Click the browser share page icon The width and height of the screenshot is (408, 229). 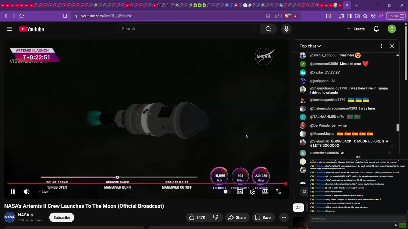pyautogui.click(x=277, y=16)
